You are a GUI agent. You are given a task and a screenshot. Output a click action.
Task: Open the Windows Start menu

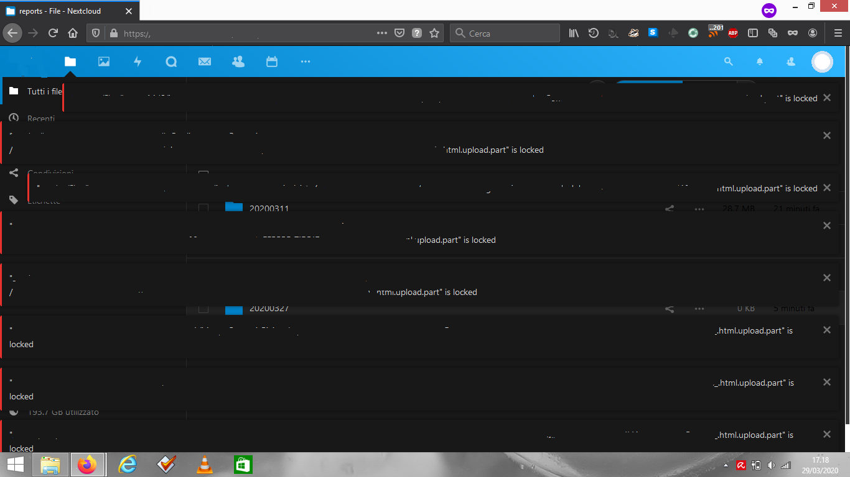[16, 465]
